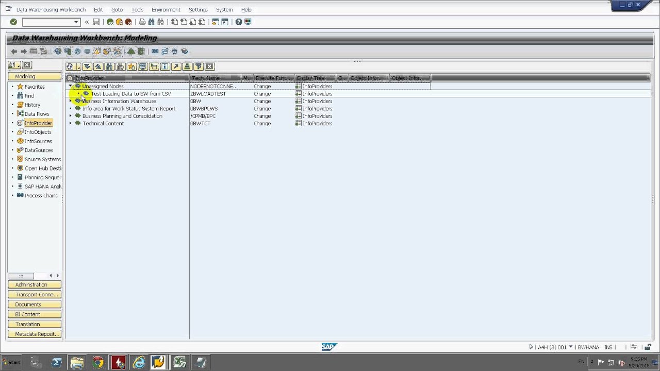Expand the status bar triangle arrow
The image size is (660, 371).
(x=531, y=347)
